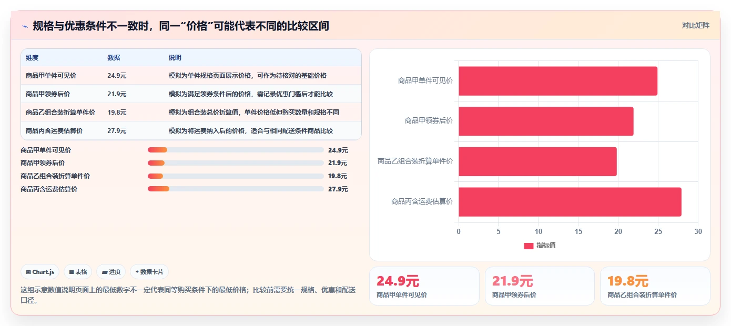Image resolution: width=731 pixels, height=326 pixels.
Task: Click description starting 模拟为组合装总价折算值
Action: click(253, 113)
